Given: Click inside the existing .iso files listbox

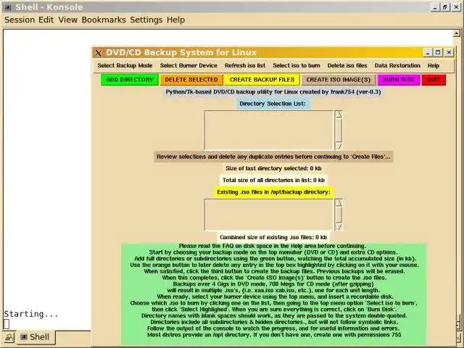Looking at the screenshot, I should click(269, 215).
